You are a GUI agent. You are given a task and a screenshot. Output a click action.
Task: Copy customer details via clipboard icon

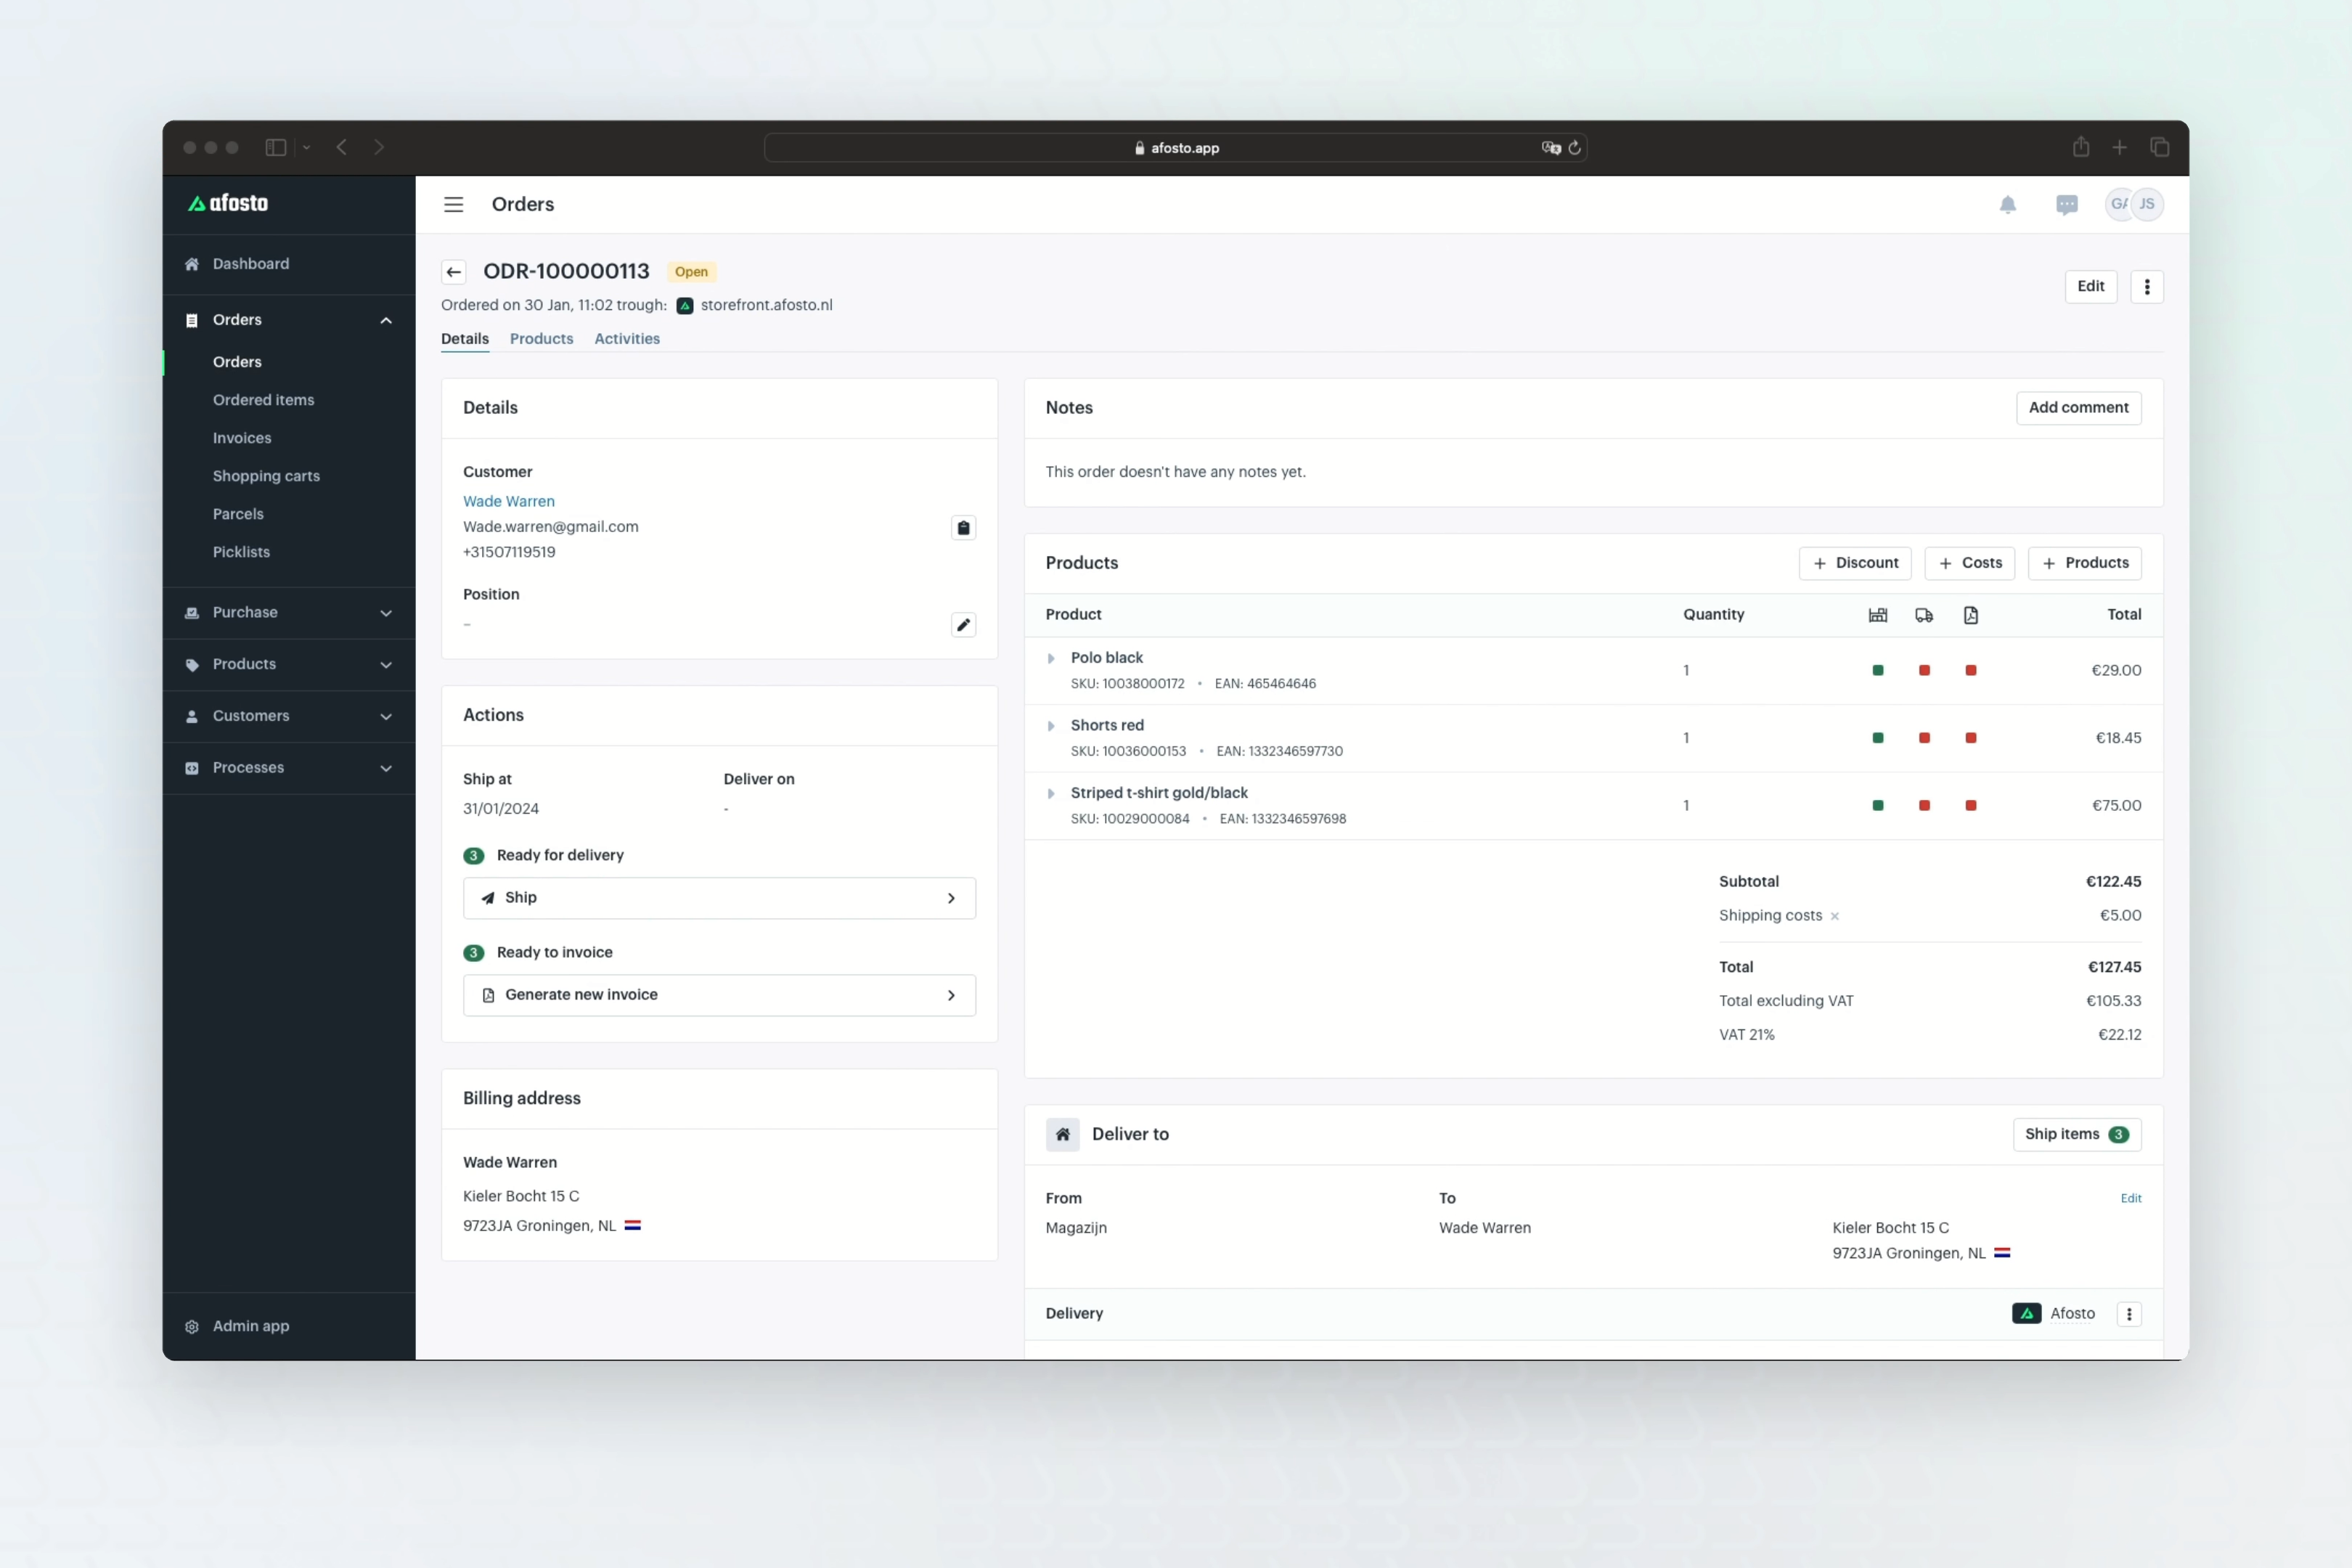963,528
